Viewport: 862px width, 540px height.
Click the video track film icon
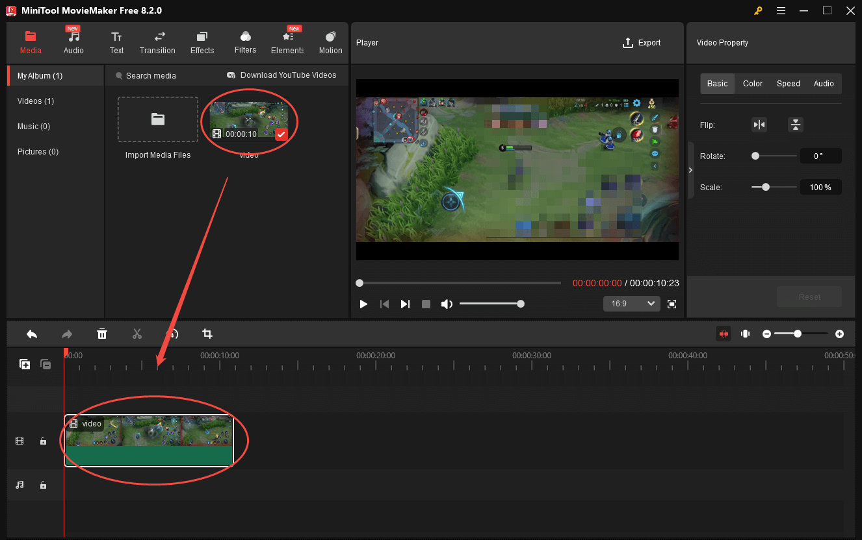pos(20,441)
